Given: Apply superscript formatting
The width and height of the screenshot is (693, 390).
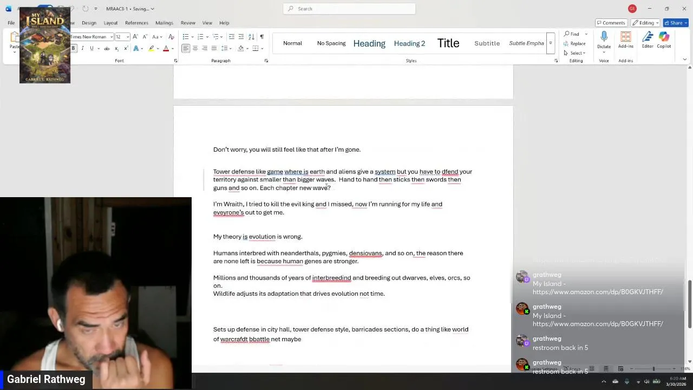Looking at the screenshot, I should coord(126,48).
